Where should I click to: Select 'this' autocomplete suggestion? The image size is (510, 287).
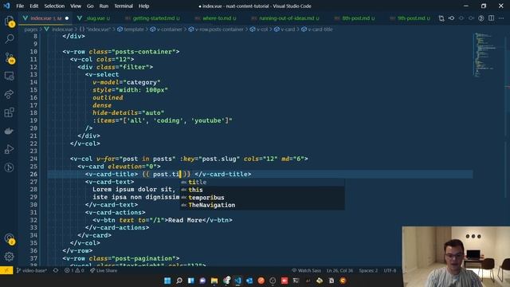pyautogui.click(x=262, y=190)
